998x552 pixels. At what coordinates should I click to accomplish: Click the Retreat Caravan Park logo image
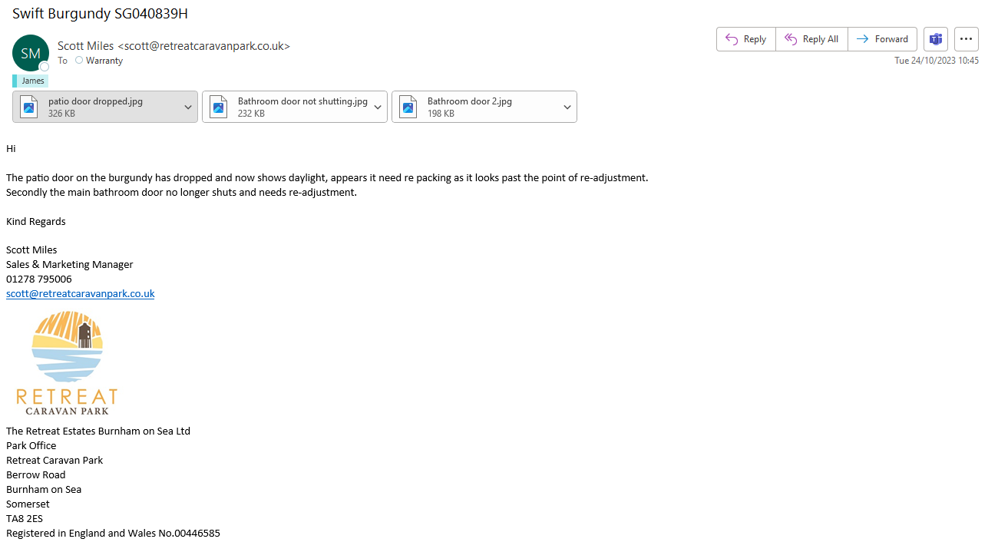(x=67, y=362)
